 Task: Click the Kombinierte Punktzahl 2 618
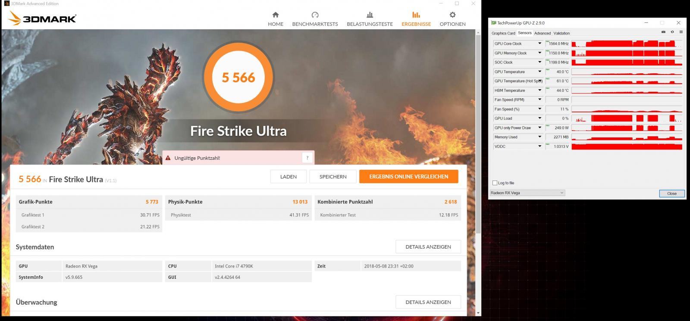[451, 202]
